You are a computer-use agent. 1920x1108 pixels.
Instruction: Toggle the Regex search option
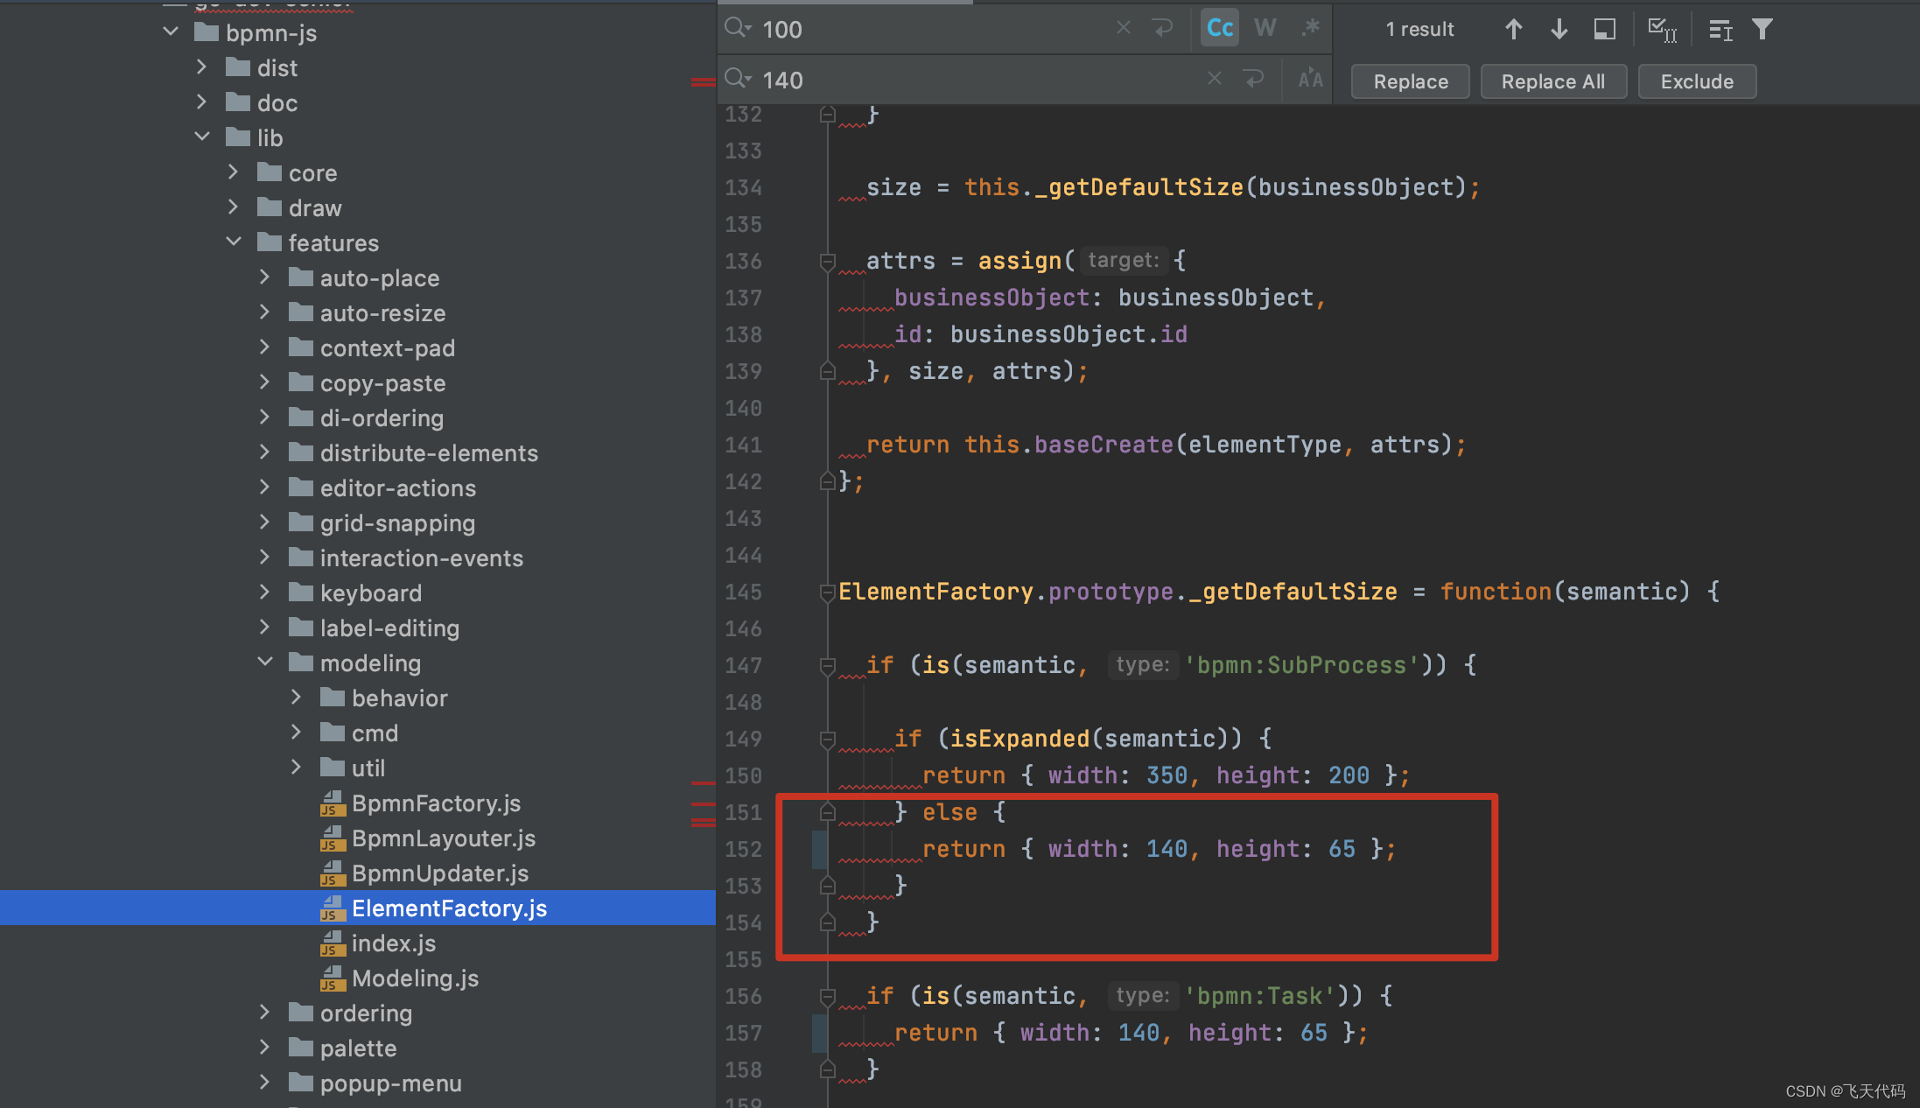[1310, 29]
